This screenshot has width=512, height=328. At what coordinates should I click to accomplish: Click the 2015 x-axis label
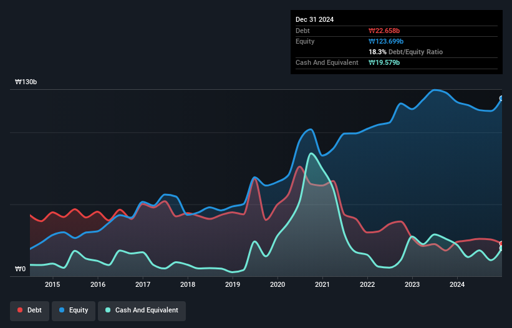tap(52, 284)
